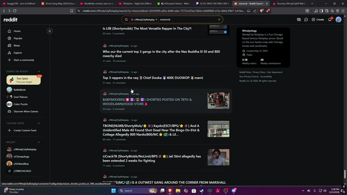Image resolution: width=347 pixels, height=195 pixels.
Task: Open the current top 3 gangs post
Action: (161, 54)
